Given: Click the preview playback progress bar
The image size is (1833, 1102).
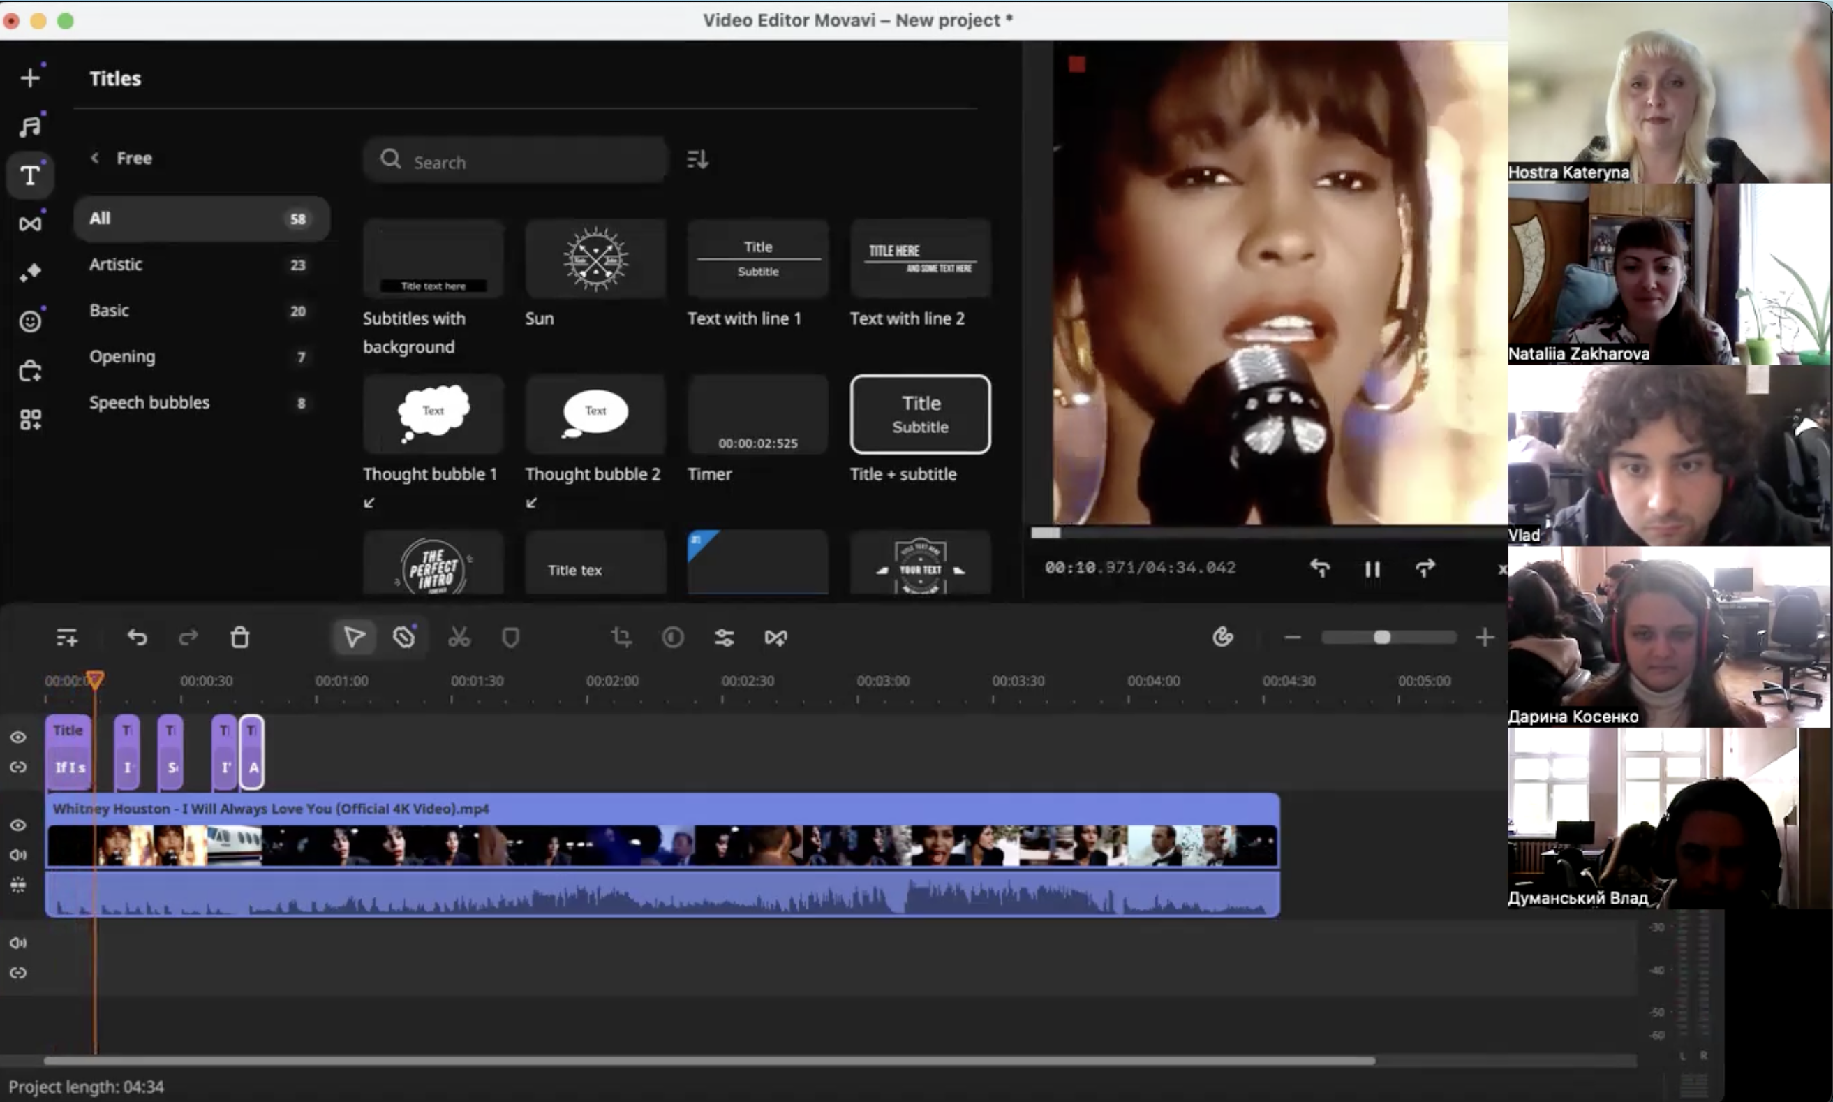Looking at the screenshot, I should coord(1269,532).
